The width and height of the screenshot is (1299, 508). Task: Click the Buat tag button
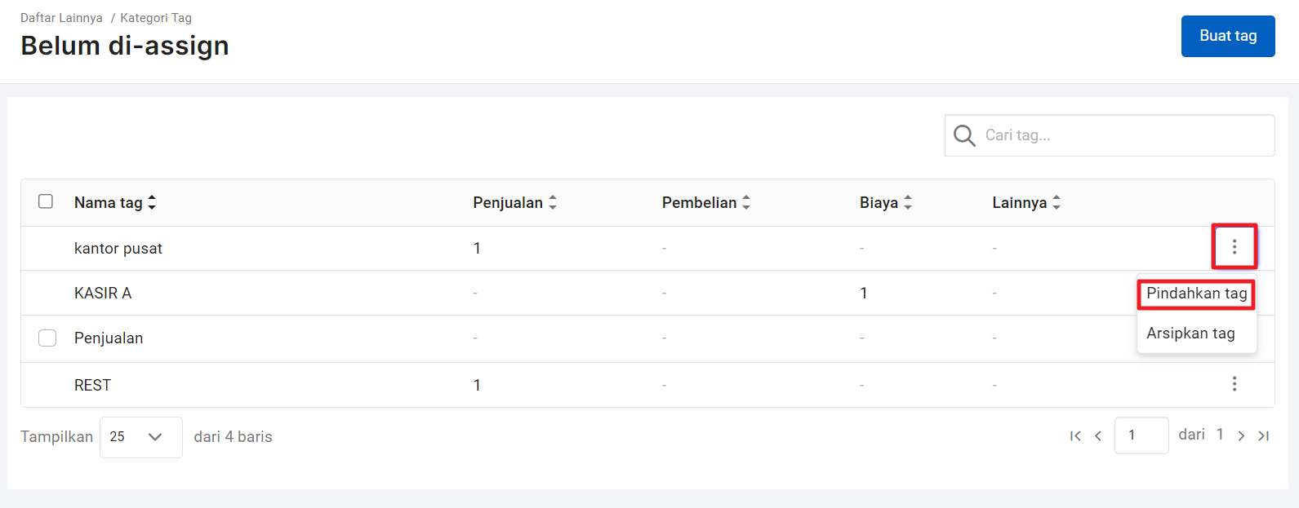coord(1228,36)
